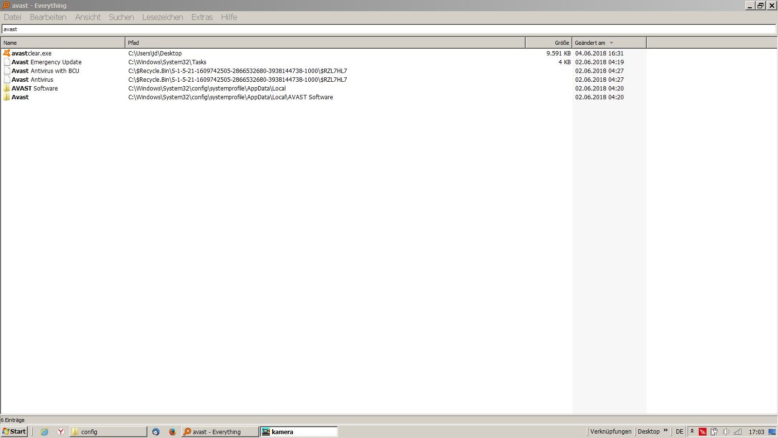Open Internet Explorer from the taskbar
Image resolution: width=778 pixels, height=438 pixels.
coord(44,432)
